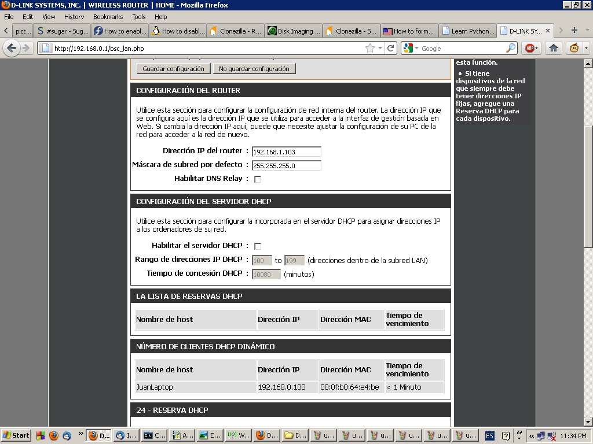This screenshot has width=593, height=444.
Task: Click the Start button on the taskbar
Action: [16, 435]
